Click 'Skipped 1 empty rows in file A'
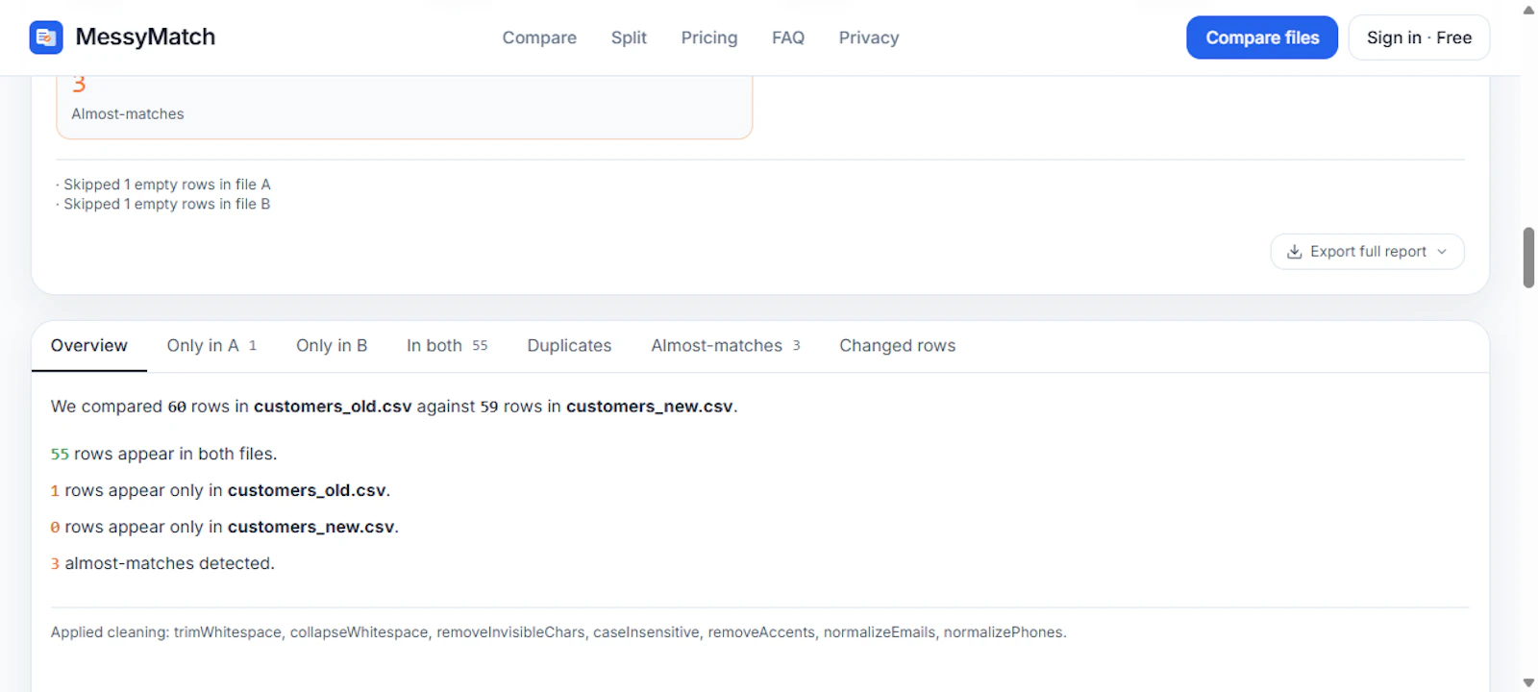 tap(163, 185)
